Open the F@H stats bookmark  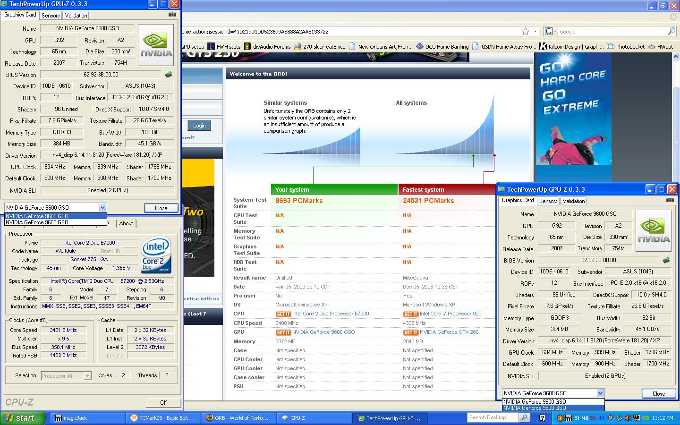[225, 47]
